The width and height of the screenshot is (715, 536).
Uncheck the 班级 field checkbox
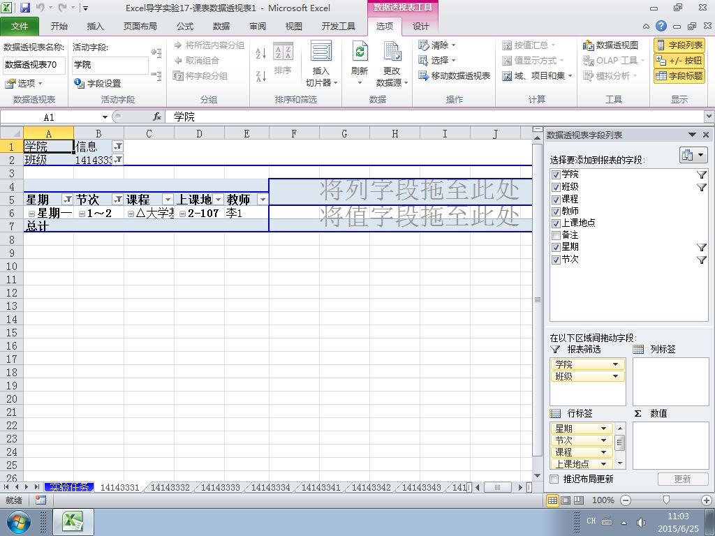[555, 187]
